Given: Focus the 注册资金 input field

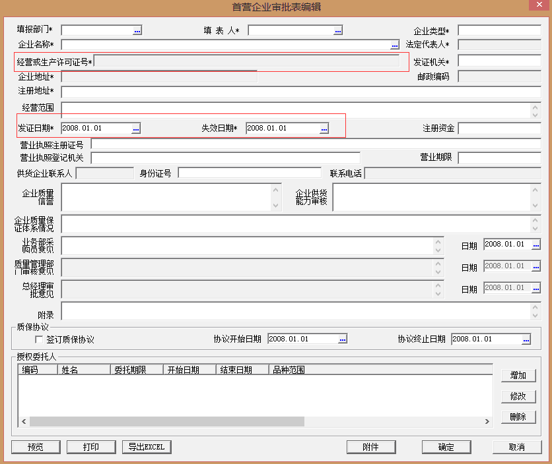Looking at the screenshot, I should click(x=500, y=129).
